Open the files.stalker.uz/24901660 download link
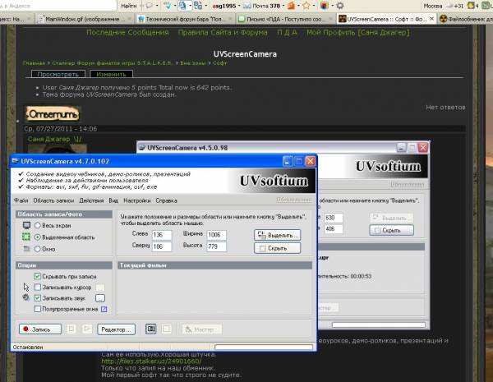493x382 pixels. click(151, 361)
